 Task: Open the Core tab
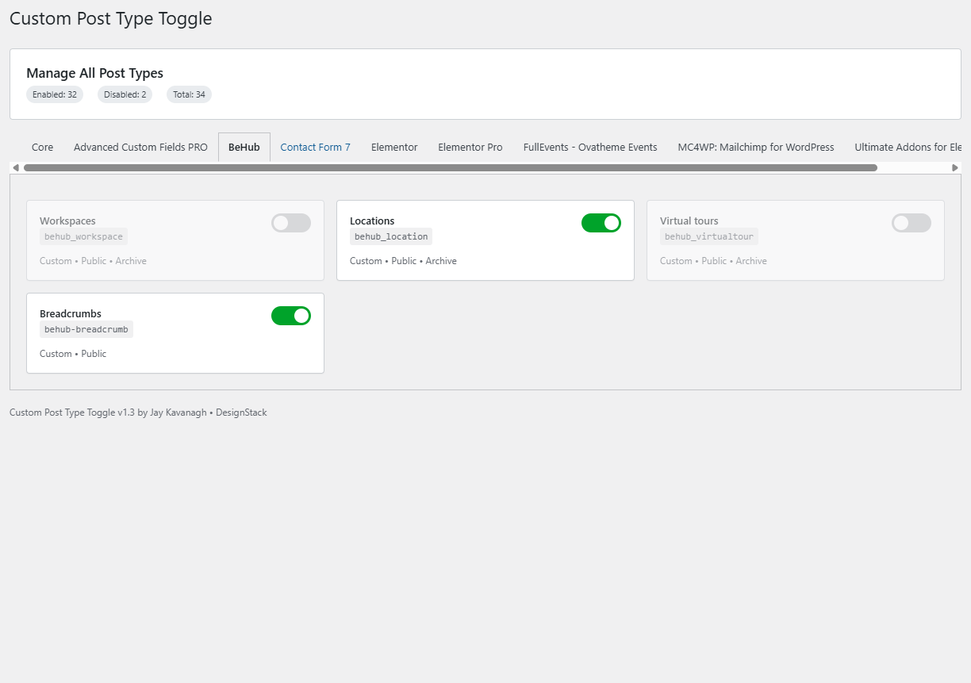point(43,148)
